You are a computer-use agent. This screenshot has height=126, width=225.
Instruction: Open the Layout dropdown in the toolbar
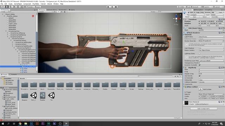pos(219,7)
